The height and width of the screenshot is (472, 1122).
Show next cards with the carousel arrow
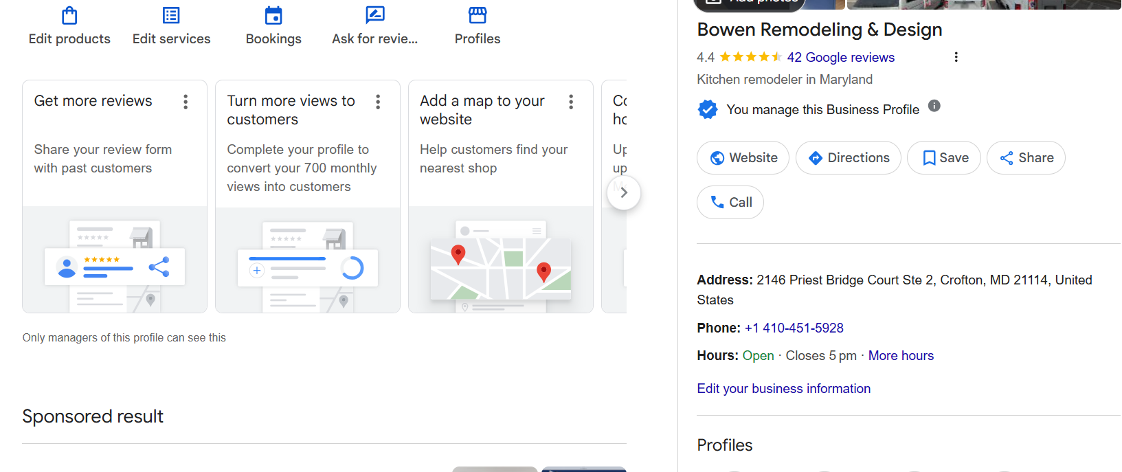(624, 193)
